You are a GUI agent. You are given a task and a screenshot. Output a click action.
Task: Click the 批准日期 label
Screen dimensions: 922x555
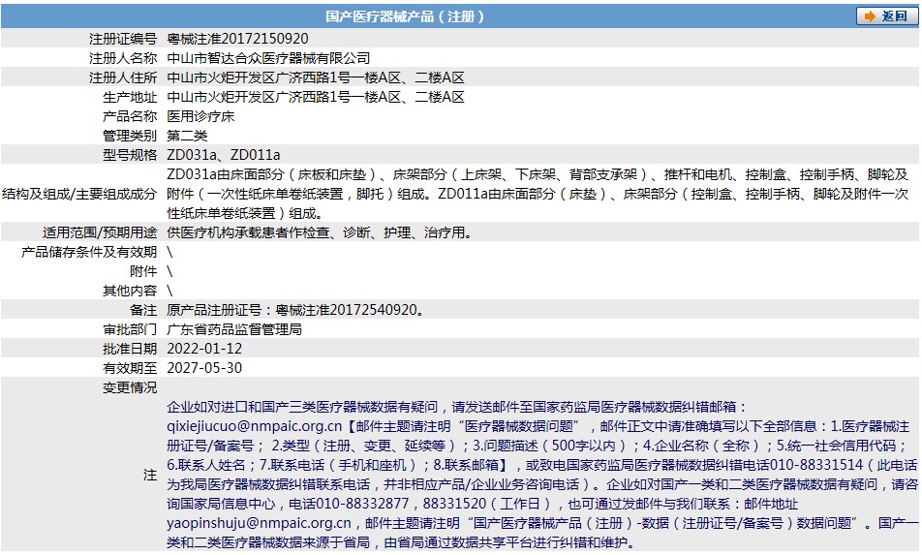coord(130,350)
